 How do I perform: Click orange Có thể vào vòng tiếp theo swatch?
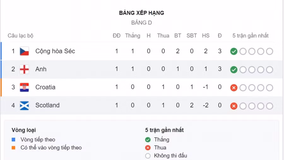(13, 148)
